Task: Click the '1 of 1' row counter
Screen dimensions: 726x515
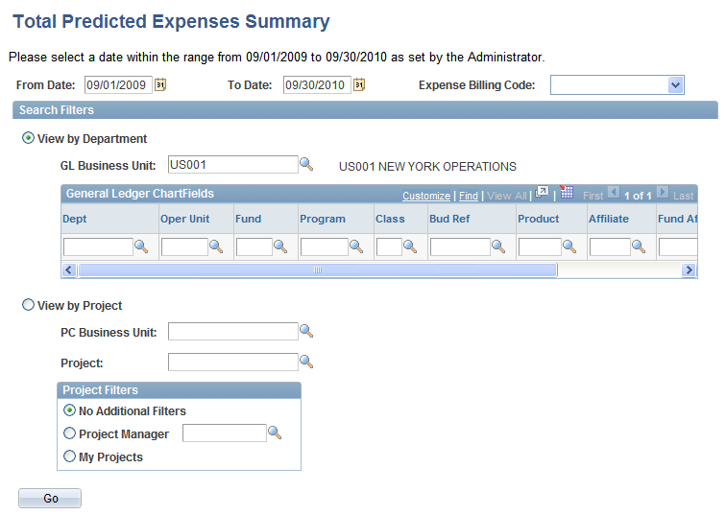Action: pos(638,196)
